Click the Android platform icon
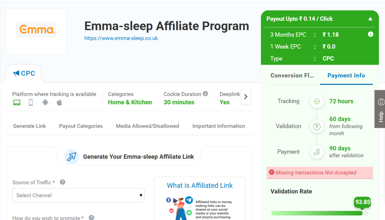 coord(45,102)
